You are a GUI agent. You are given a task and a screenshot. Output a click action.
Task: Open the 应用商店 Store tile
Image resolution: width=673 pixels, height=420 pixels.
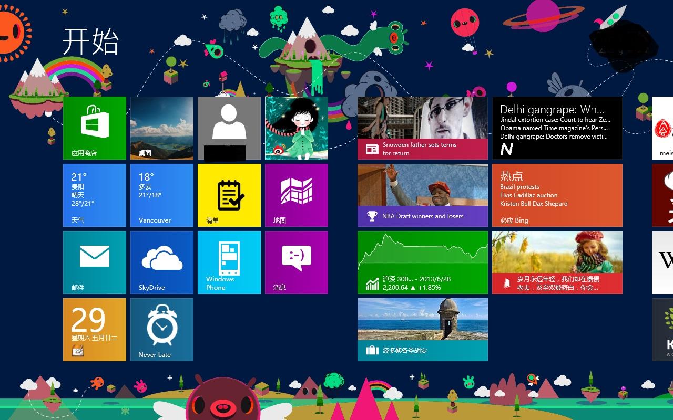pyautogui.click(x=95, y=128)
